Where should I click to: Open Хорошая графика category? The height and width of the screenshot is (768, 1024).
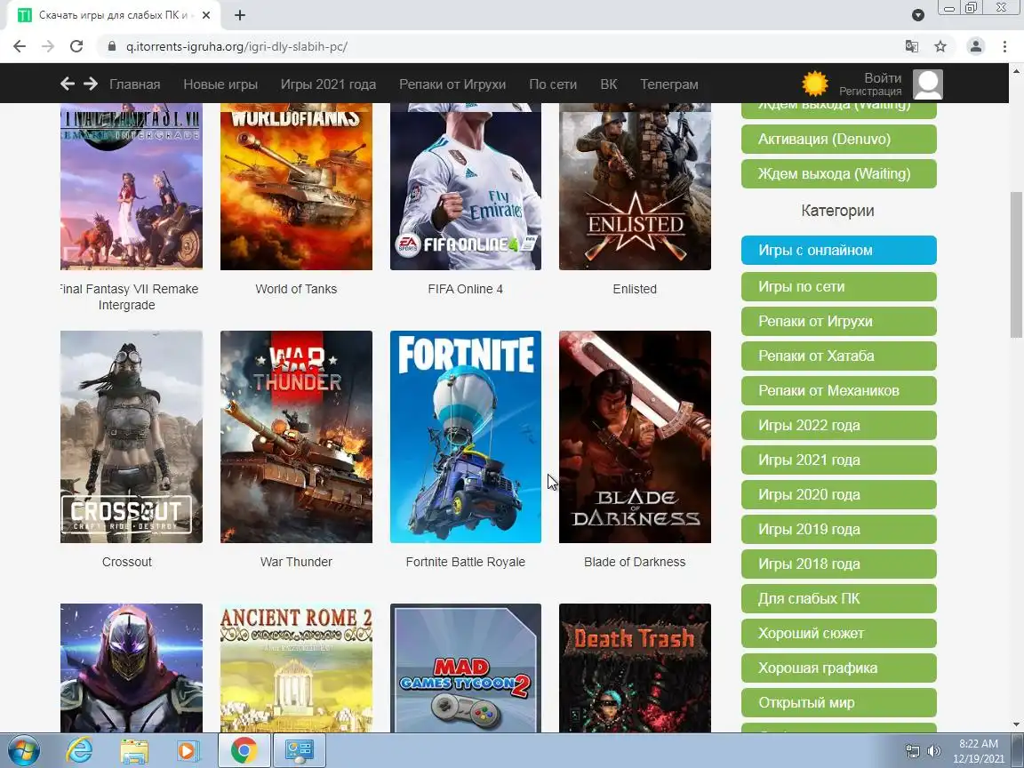pos(838,668)
